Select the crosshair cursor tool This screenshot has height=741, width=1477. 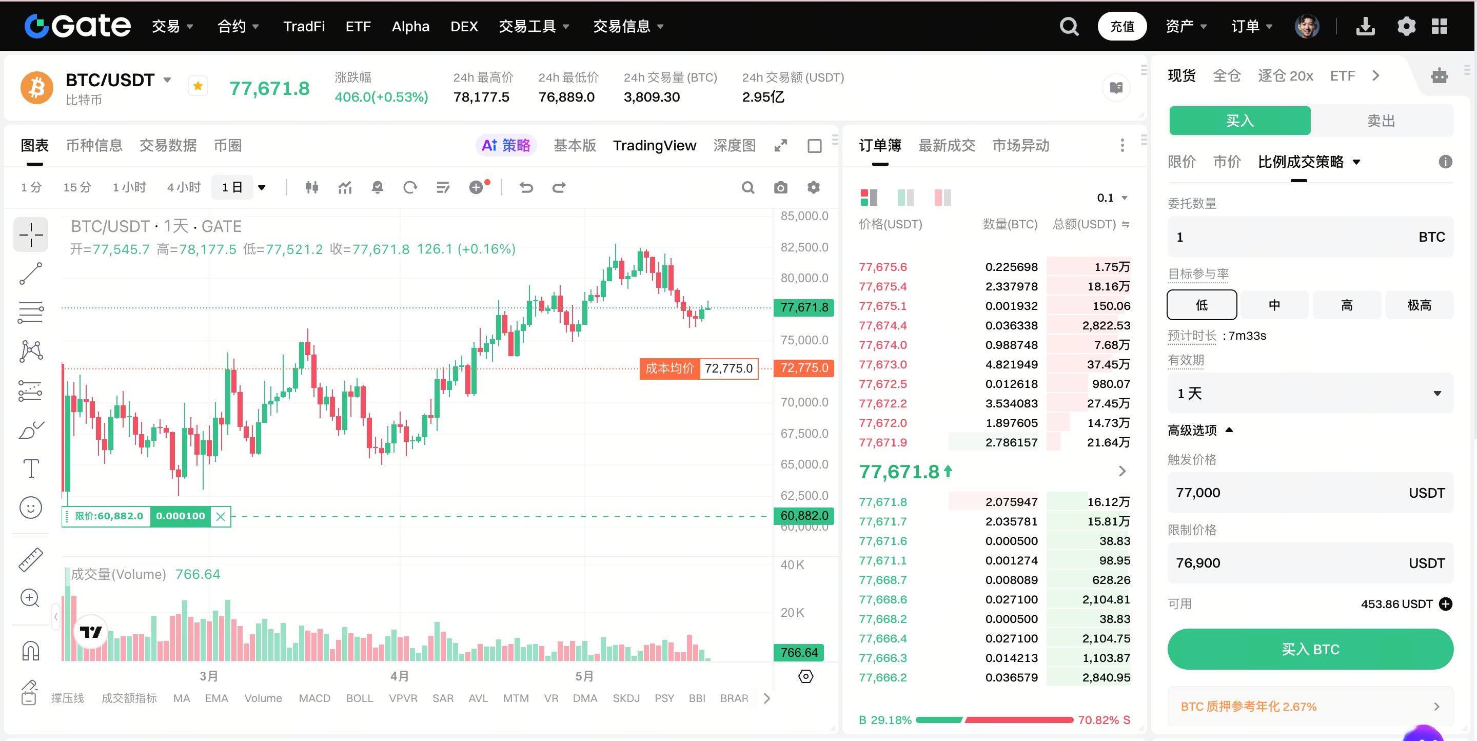click(31, 235)
